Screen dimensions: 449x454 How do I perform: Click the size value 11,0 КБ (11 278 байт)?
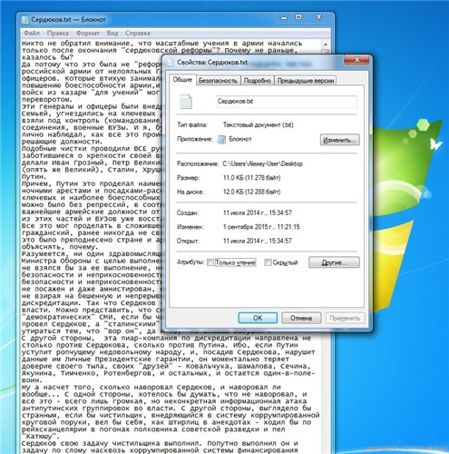click(251, 178)
